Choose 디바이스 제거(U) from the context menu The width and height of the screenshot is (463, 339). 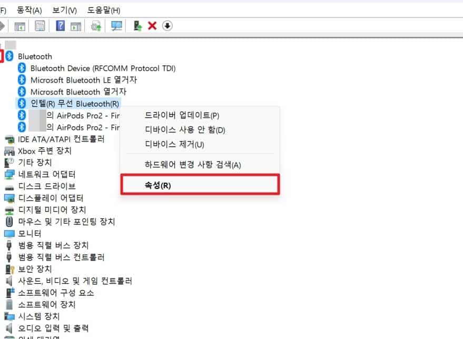174,144
